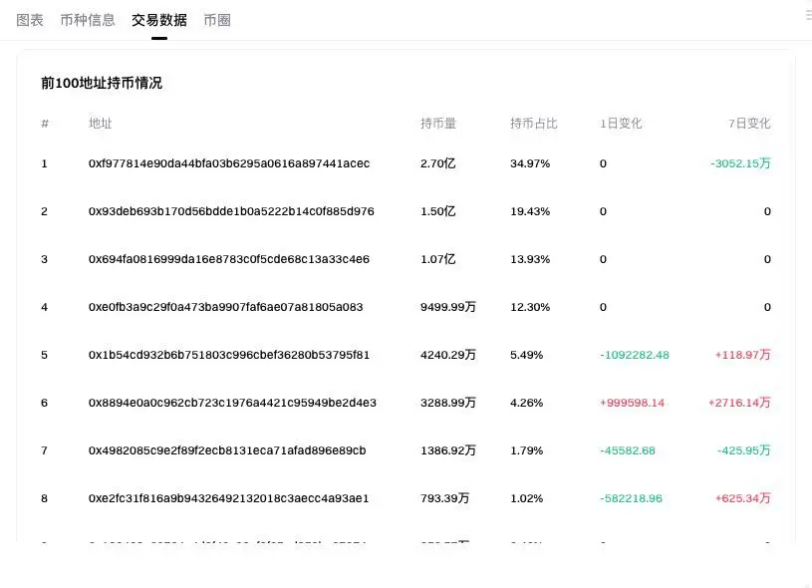
Task: Click 1-day change -1092282.48
Action: click(635, 355)
